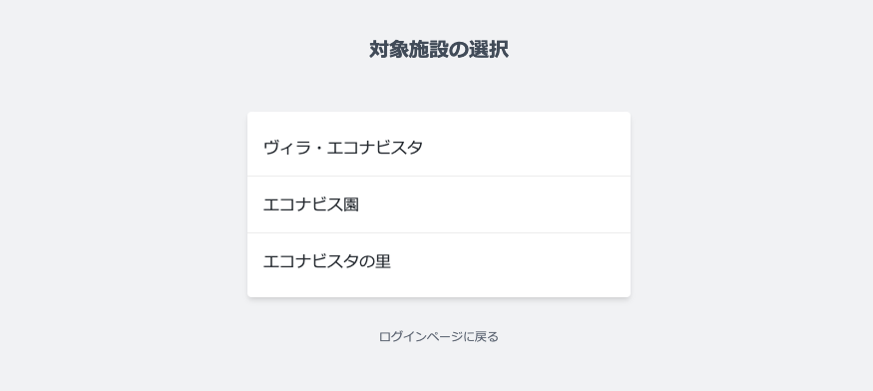Screen dimensions: 873x391
Task: Click the エコナビスタの里 row text
Action: point(327,261)
